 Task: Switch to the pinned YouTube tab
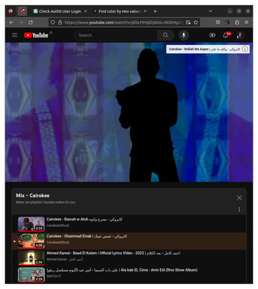[23, 11]
